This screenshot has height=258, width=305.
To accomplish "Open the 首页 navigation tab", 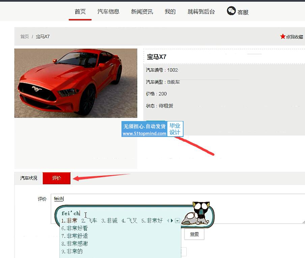I will click(80, 12).
